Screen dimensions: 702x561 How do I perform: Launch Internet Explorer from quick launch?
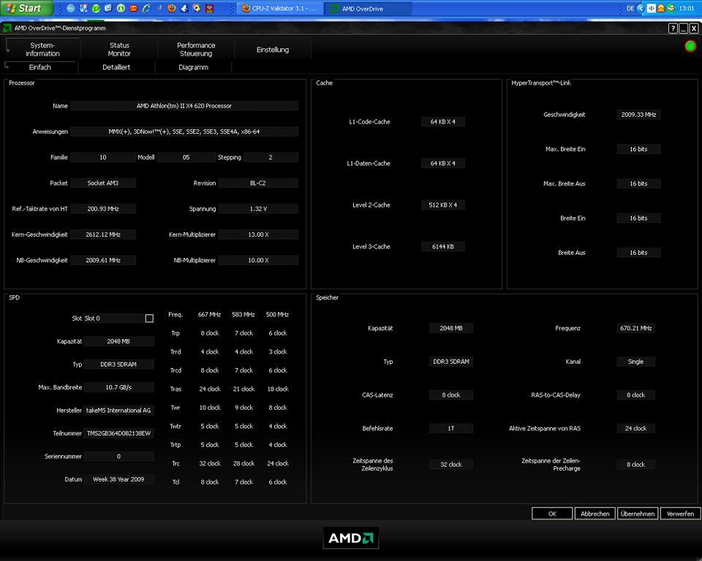pyautogui.click(x=146, y=8)
